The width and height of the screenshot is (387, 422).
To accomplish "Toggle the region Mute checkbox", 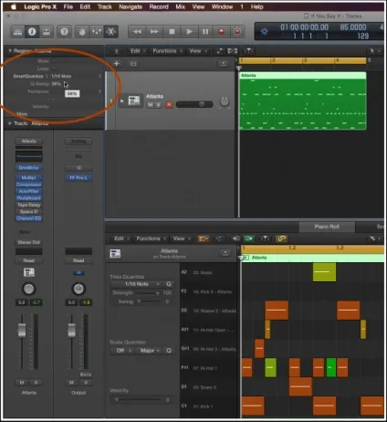I will point(54,61).
